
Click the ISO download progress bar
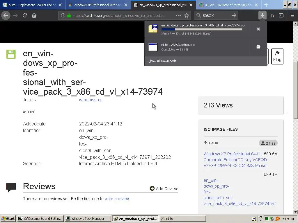[202, 29]
